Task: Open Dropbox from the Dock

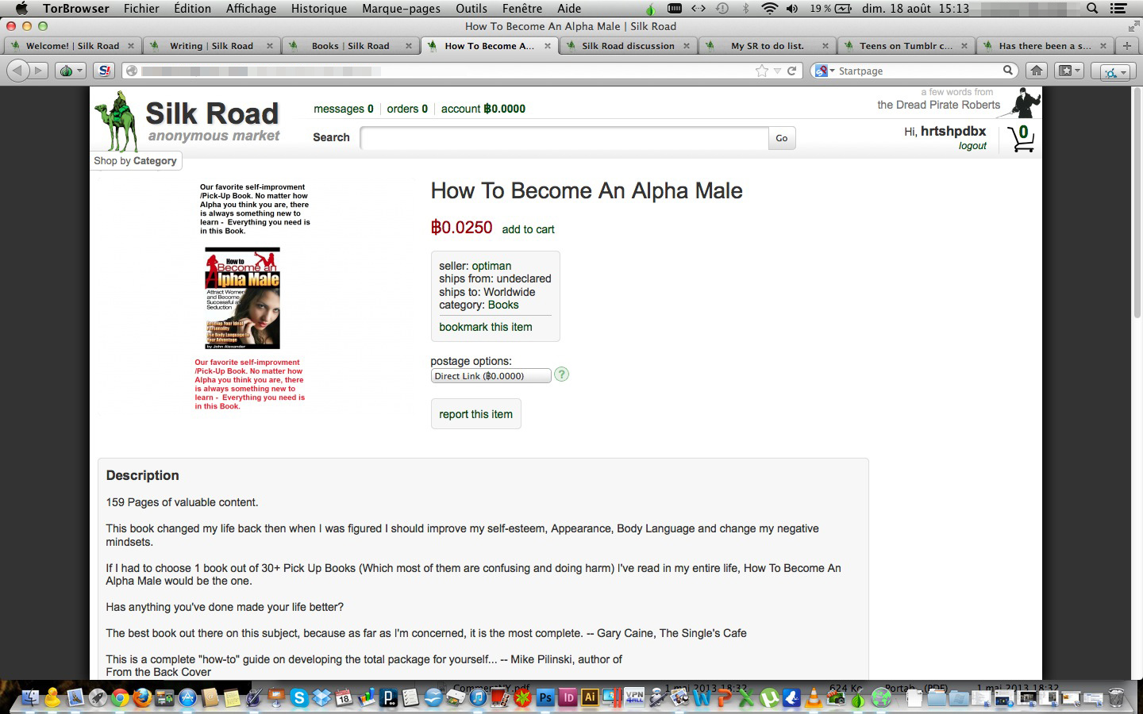Action: [321, 697]
